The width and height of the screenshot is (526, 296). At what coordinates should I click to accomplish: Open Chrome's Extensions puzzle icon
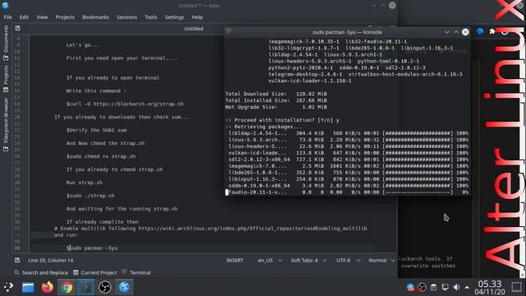coord(492,31)
